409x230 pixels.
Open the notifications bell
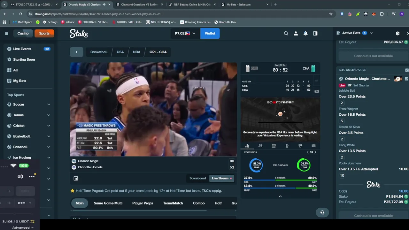(305, 33)
